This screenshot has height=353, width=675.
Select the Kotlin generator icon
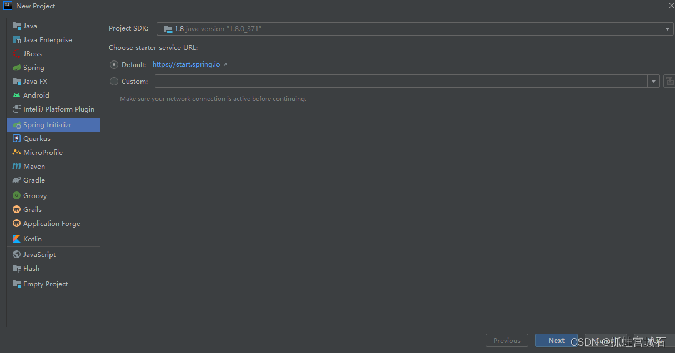17,240
